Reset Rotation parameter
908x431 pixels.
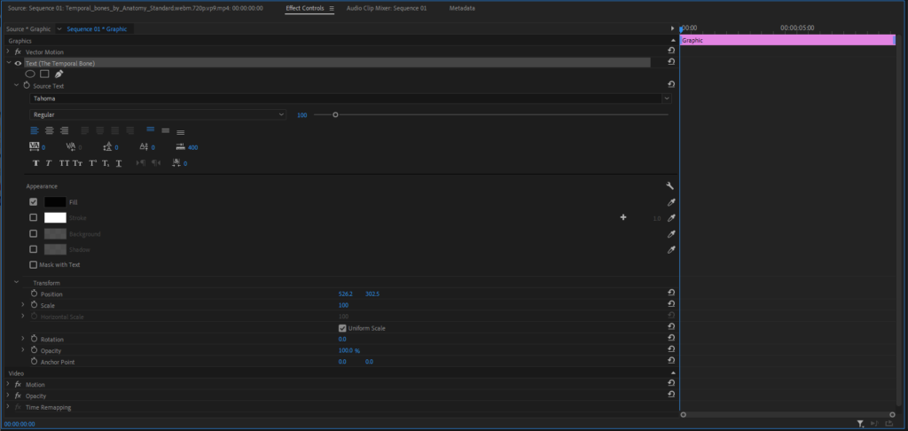670,338
